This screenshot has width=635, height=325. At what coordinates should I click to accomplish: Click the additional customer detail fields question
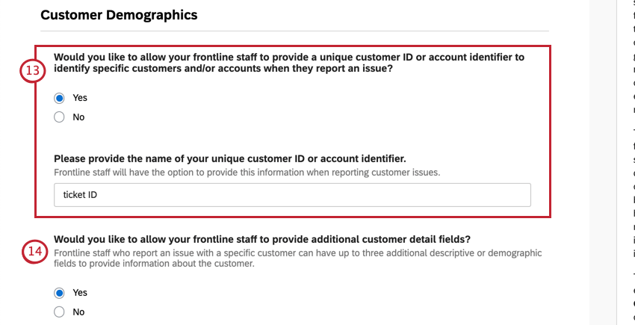tap(262, 239)
